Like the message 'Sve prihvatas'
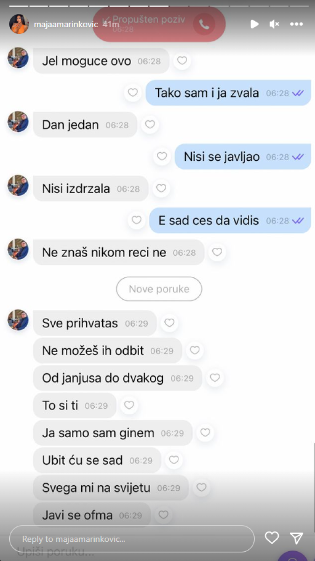 pos(169,323)
